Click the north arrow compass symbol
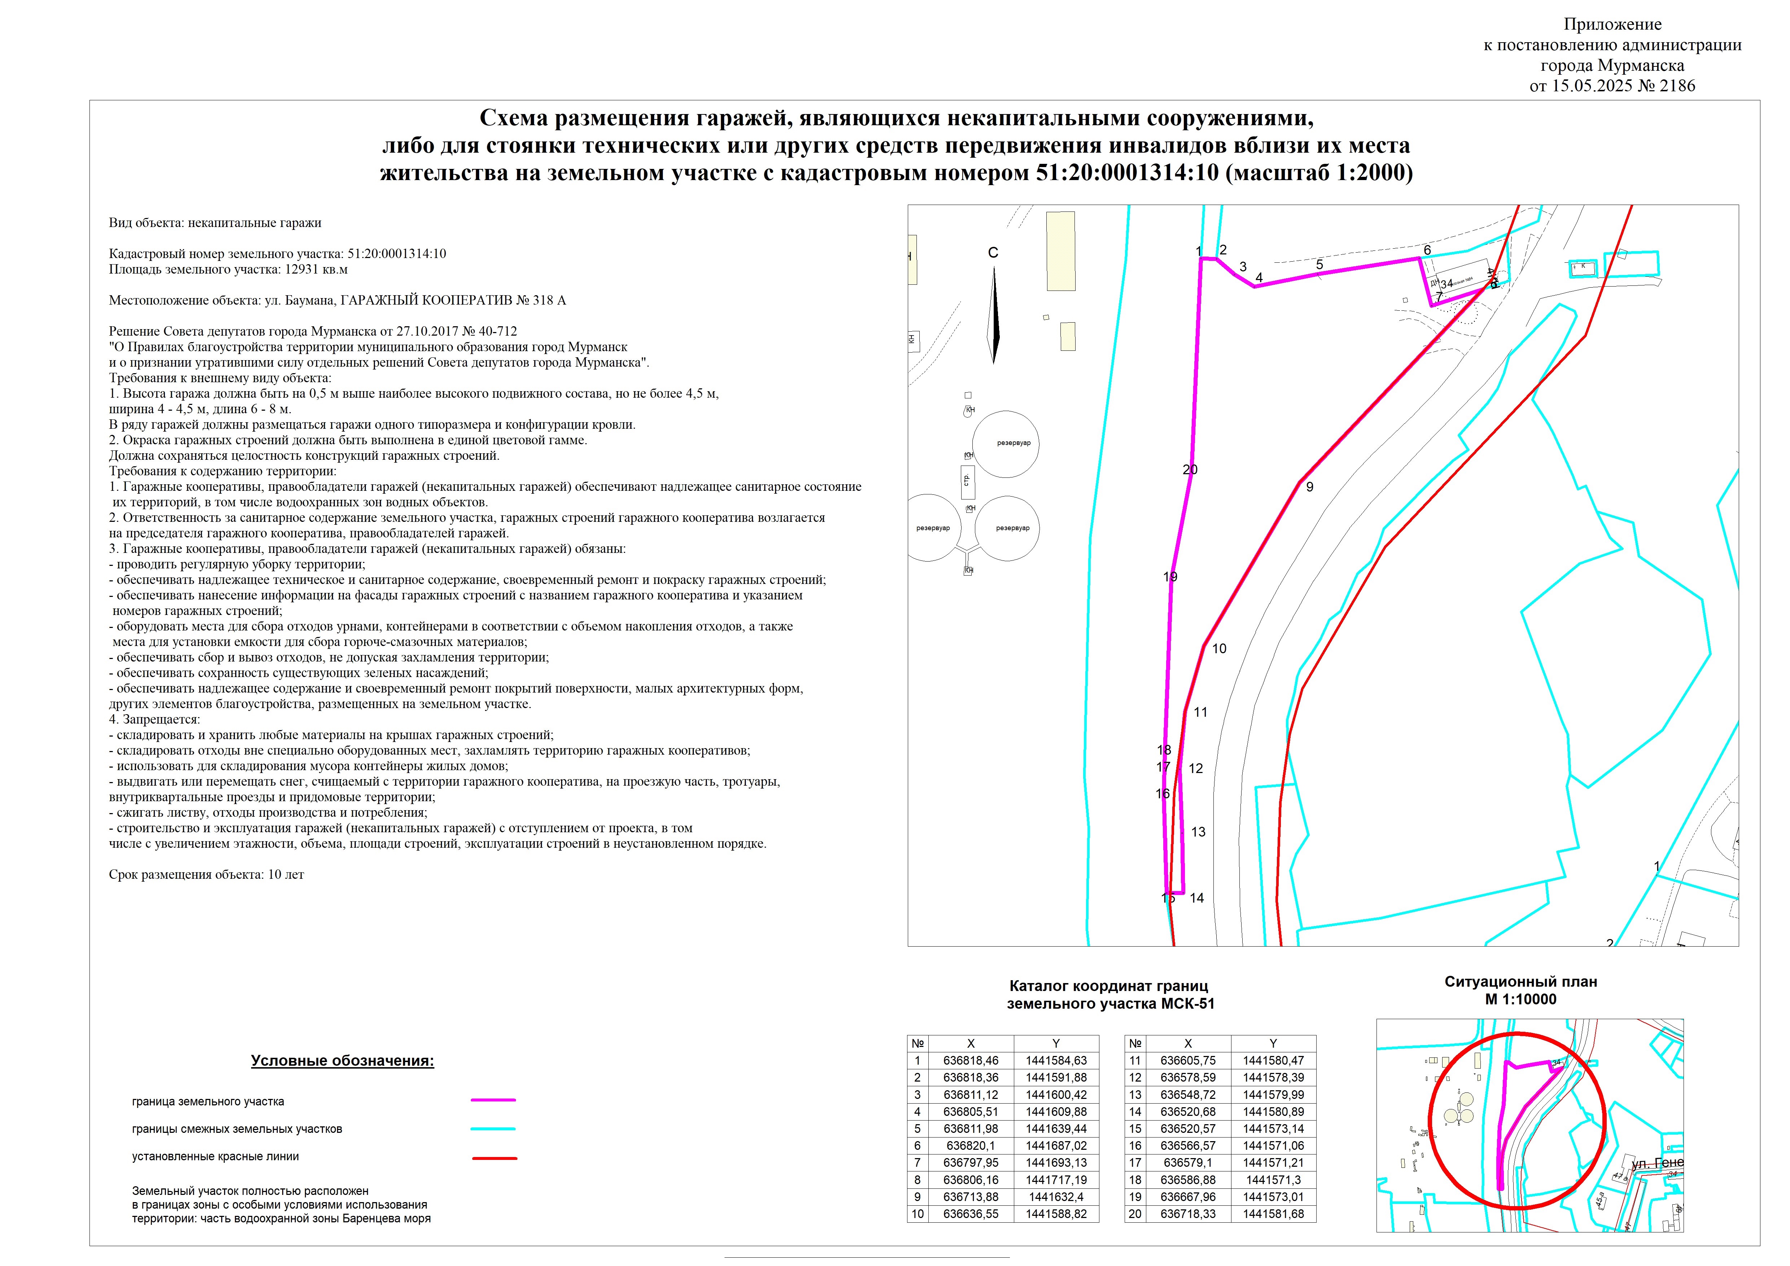The image size is (1790, 1266). [x=993, y=315]
